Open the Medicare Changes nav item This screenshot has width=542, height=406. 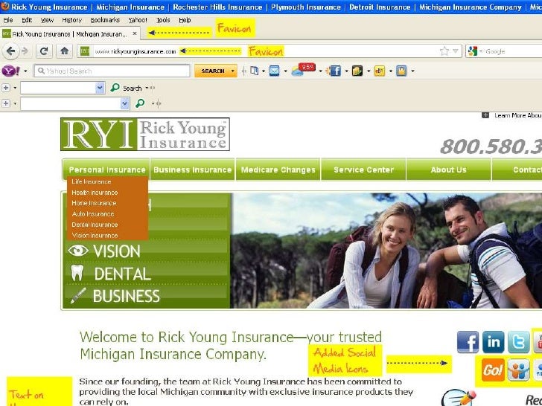[278, 170]
